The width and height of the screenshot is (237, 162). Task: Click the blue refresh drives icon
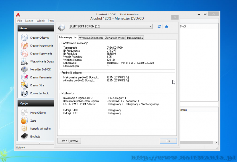pyautogui.click(x=159, y=27)
